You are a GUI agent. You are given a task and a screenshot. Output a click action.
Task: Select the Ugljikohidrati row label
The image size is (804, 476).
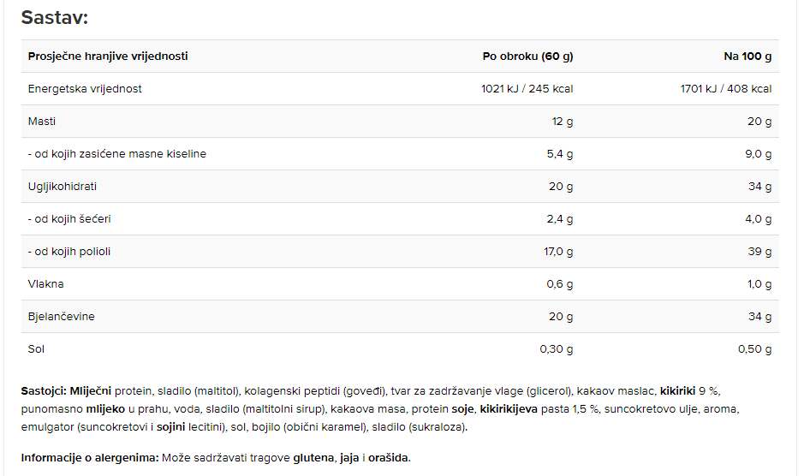coord(62,187)
